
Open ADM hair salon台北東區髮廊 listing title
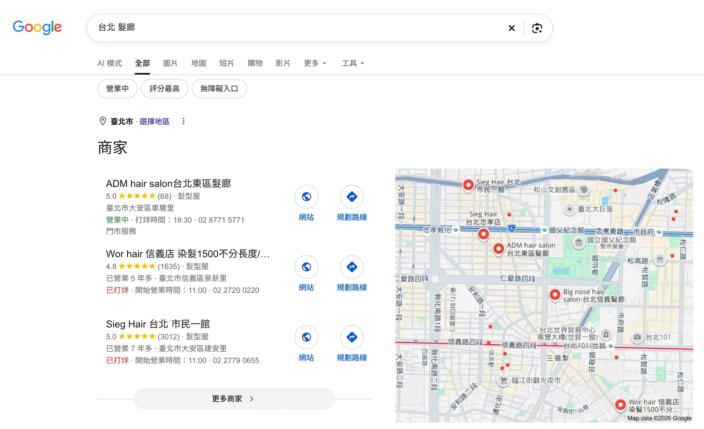[x=169, y=184]
